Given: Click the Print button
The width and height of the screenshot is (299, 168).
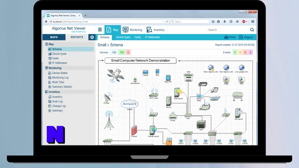Looking at the screenshot, I should pyautogui.click(x=230, y=37).
